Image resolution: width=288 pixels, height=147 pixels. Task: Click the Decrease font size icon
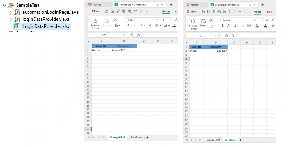click(273, 20)
